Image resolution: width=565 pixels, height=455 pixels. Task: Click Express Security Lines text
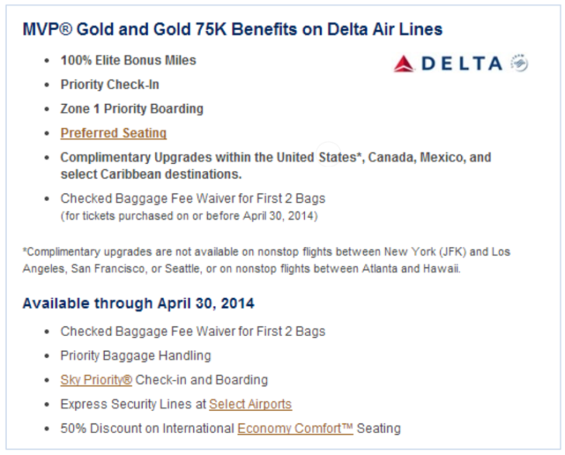[x=133, y=405]
